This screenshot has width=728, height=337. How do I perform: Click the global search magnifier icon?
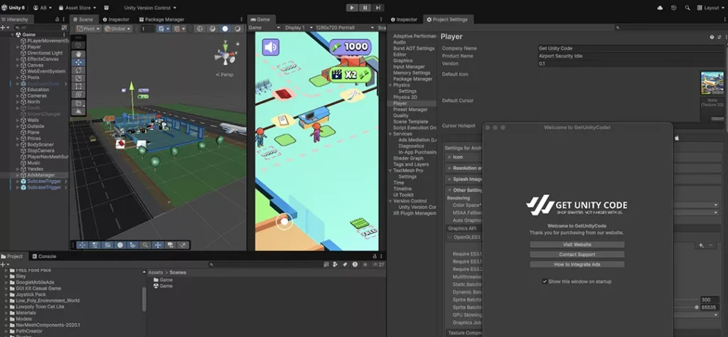(687, 8)
